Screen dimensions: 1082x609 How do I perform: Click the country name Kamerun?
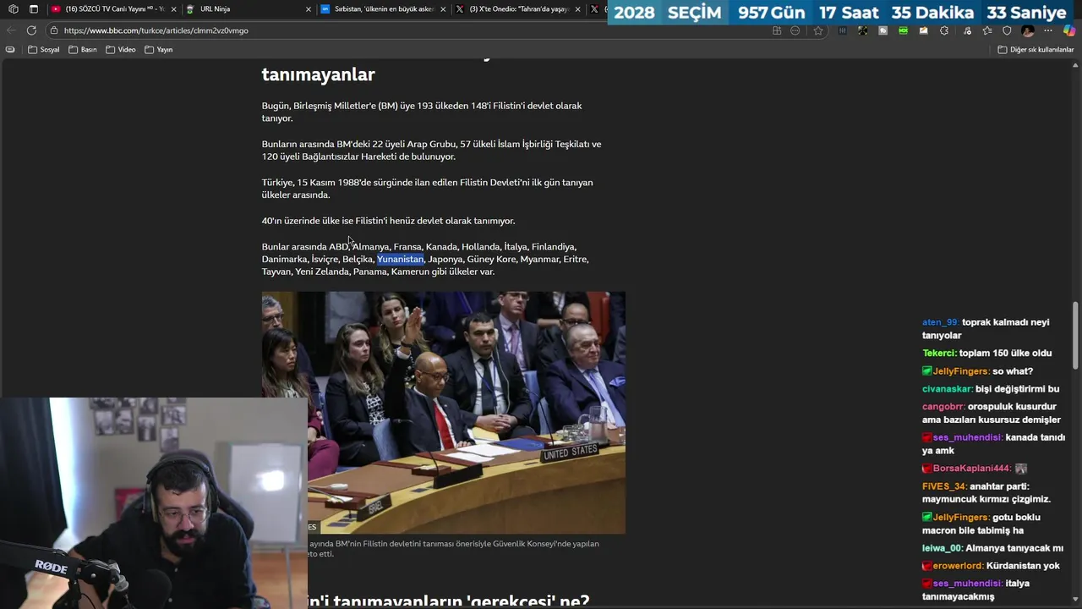click(410, 272)
